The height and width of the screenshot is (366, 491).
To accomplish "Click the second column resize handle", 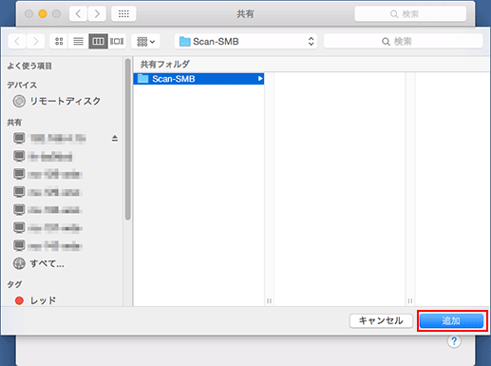I will [x=410, y=300].
